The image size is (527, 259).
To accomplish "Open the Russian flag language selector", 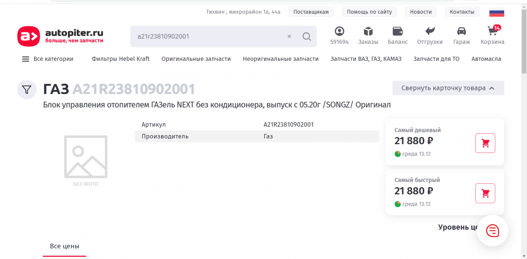I will [496, 13].
